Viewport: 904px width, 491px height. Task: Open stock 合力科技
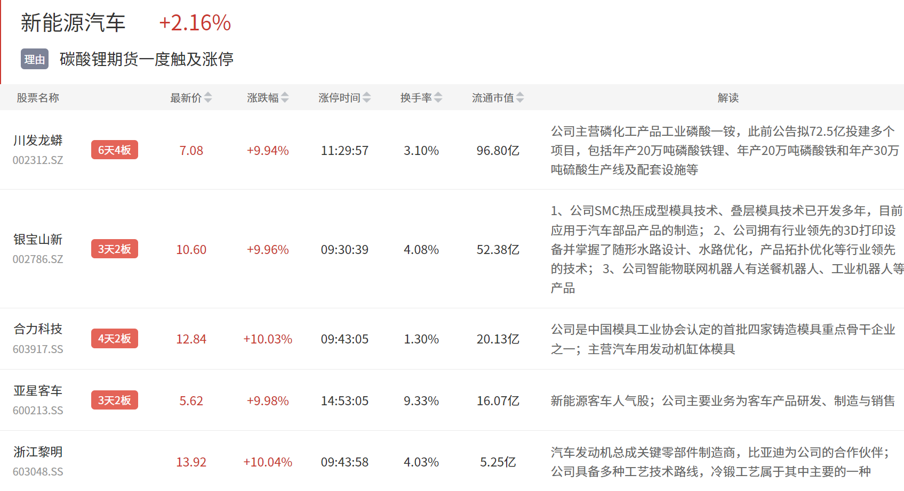pyautogui.click(x=38, y=329)
